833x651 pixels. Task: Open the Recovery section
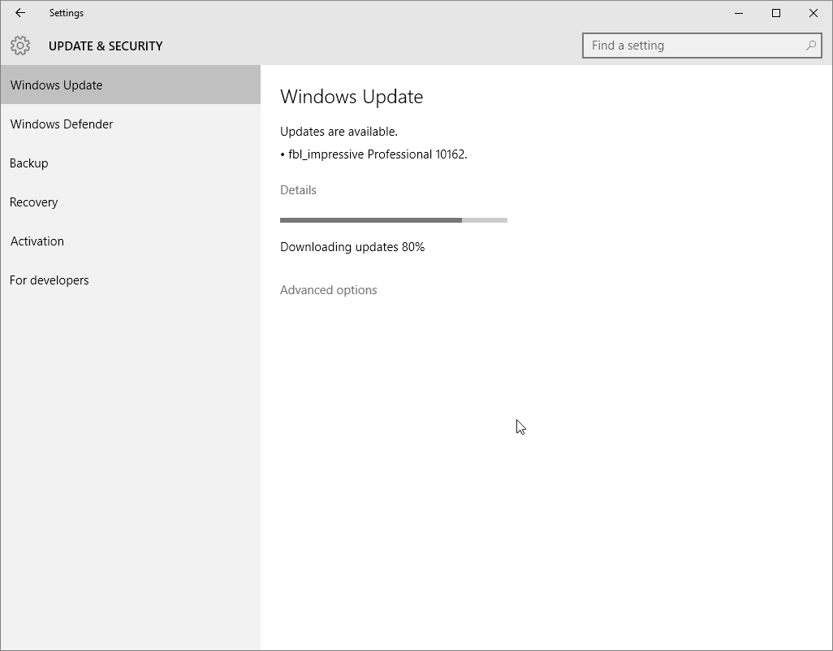click(130, 202)
